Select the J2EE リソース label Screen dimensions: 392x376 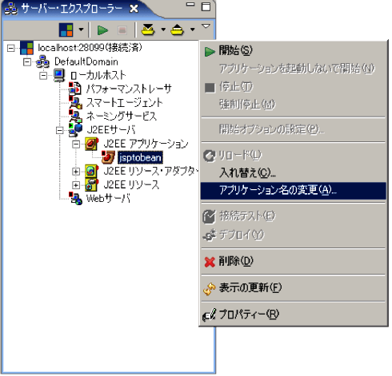click(x=131, y=185)
